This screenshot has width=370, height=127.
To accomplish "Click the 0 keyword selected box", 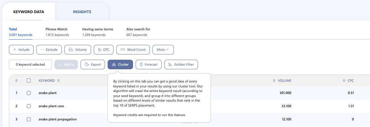I will tap(30, 65).
